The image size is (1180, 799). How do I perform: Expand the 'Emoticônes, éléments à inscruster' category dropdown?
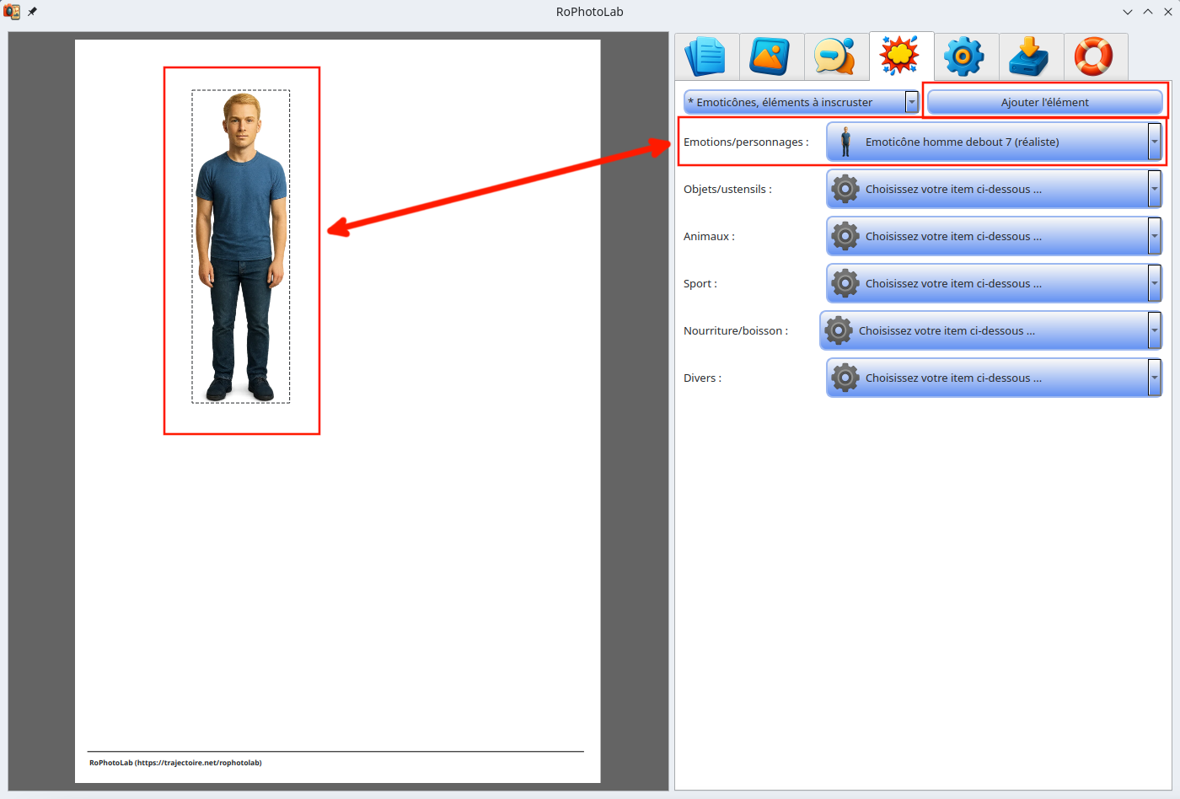point(801,102)
